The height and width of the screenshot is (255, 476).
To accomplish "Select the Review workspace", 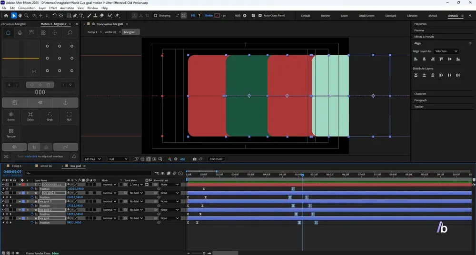I will (326, 16).
